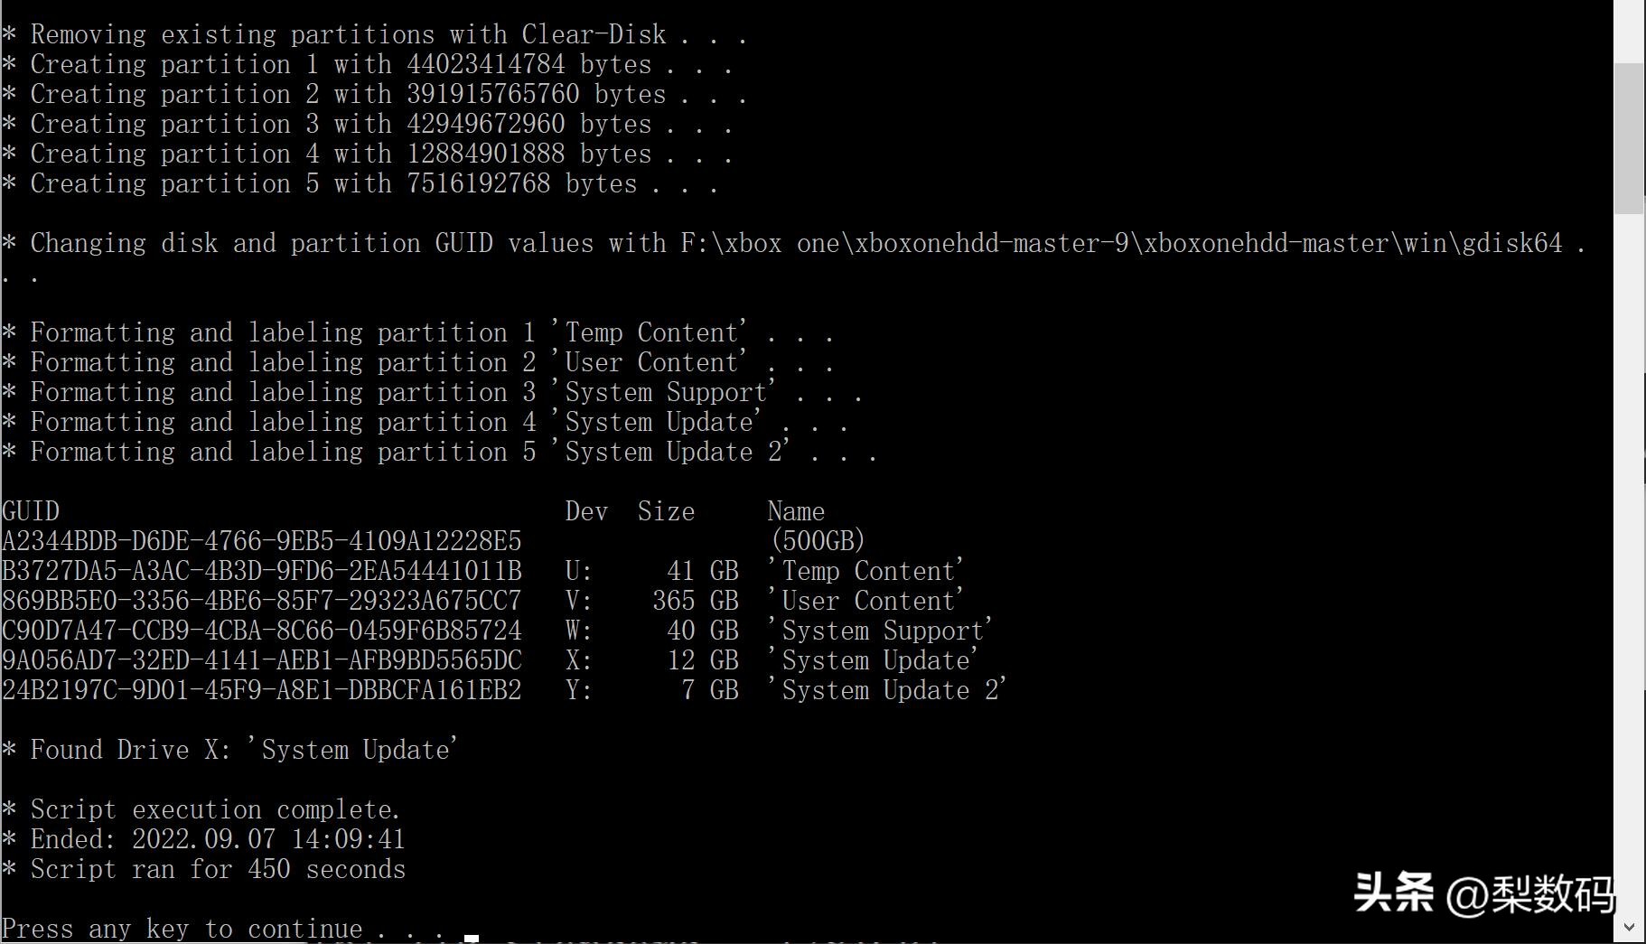
Task: Click the 'User Content' name in partition table
Action: (866, 601)
